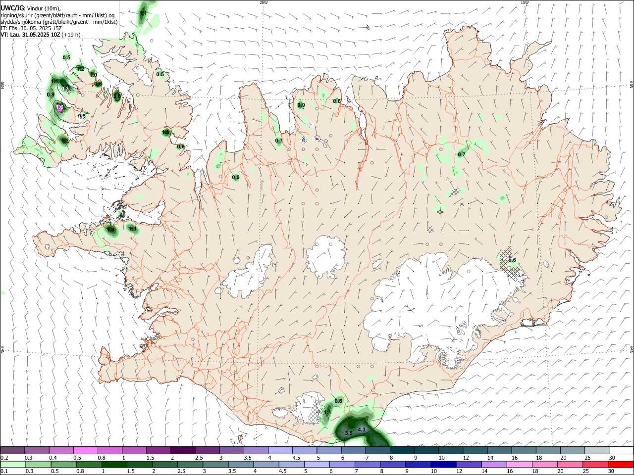The height and width of the screenshot is (475, 634).
Task: Click the pale lavender upper-row swatch between 4 and 4.5
Action: click(x=280, y=450)
